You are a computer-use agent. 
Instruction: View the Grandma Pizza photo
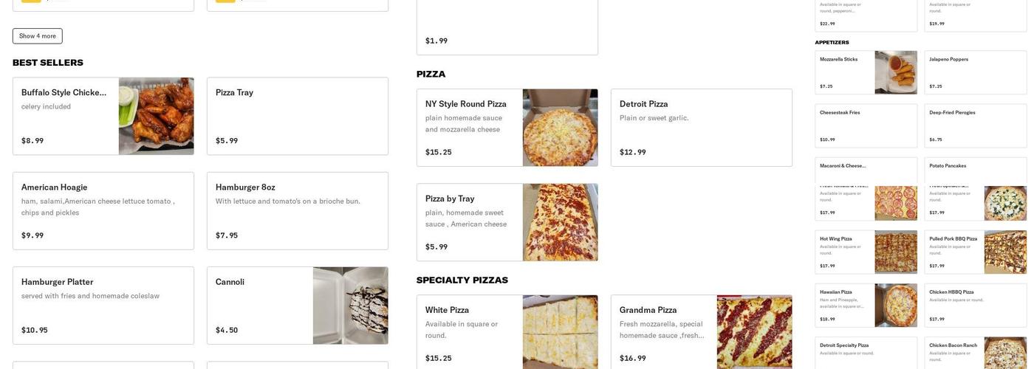tap(754, 332)
